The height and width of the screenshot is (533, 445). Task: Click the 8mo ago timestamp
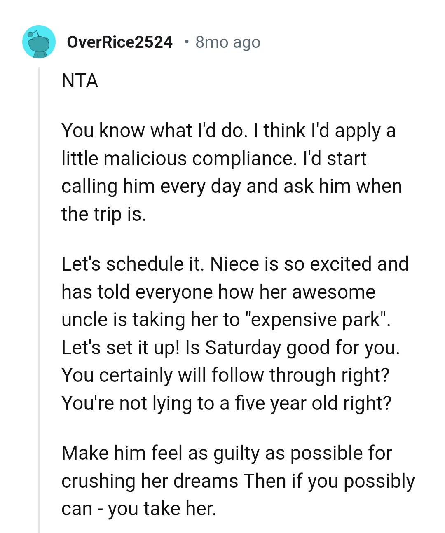tap(227, 42)
